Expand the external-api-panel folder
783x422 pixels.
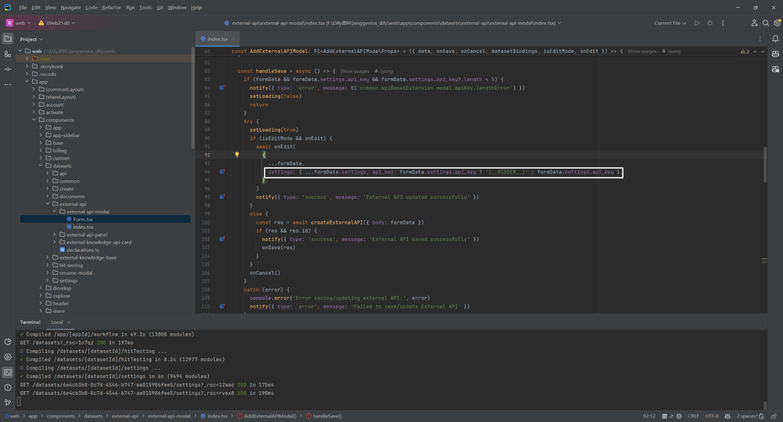[x=54, y=234]
